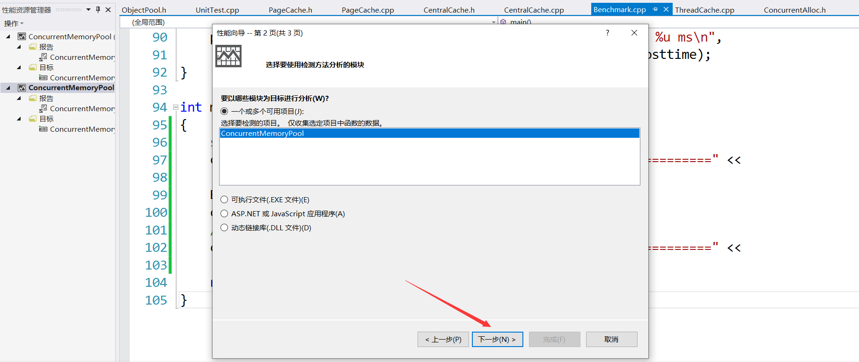The width and height of the screenshot is (859, 362).
Task: Open the wizard help question mark
Action: 607,33
